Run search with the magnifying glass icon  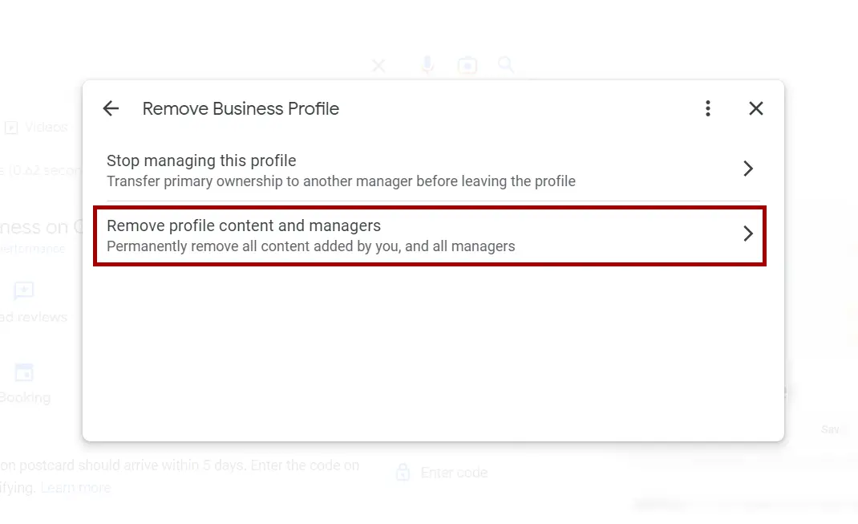tap(506, 65)
